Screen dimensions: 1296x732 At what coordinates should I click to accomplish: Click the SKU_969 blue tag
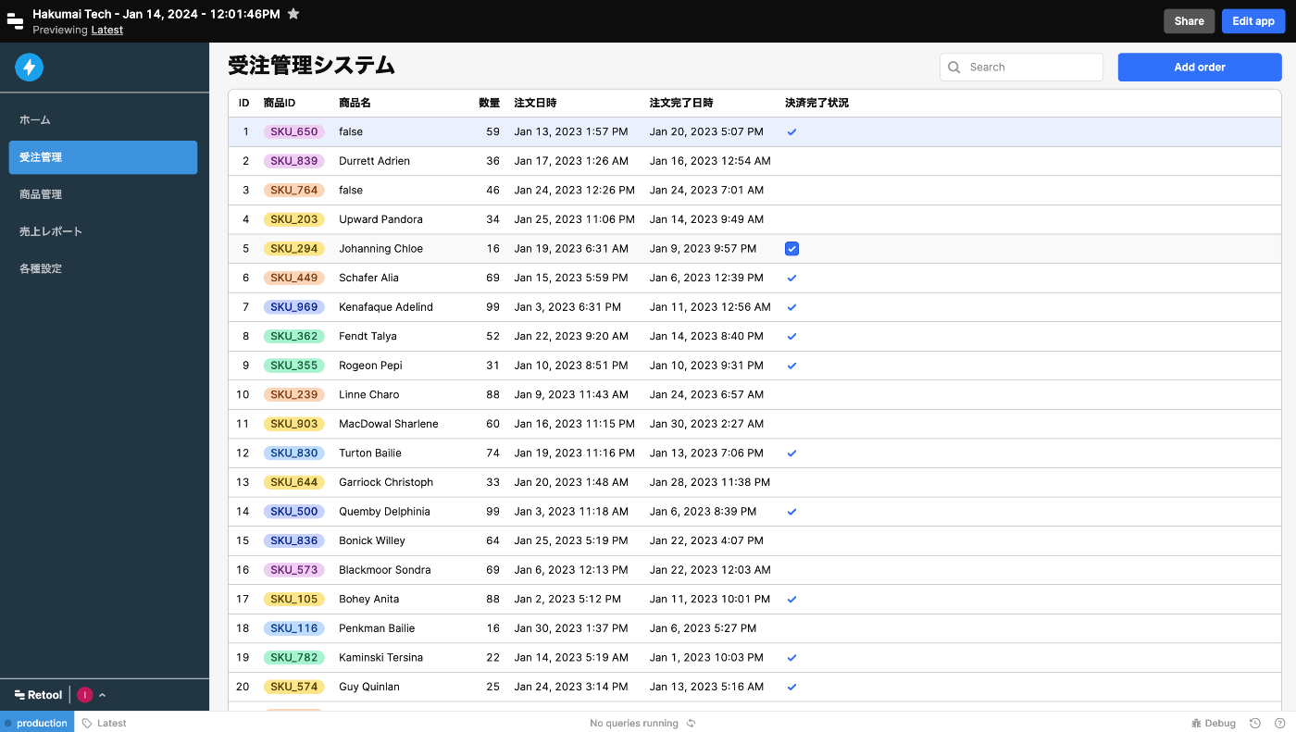point(294,306)
